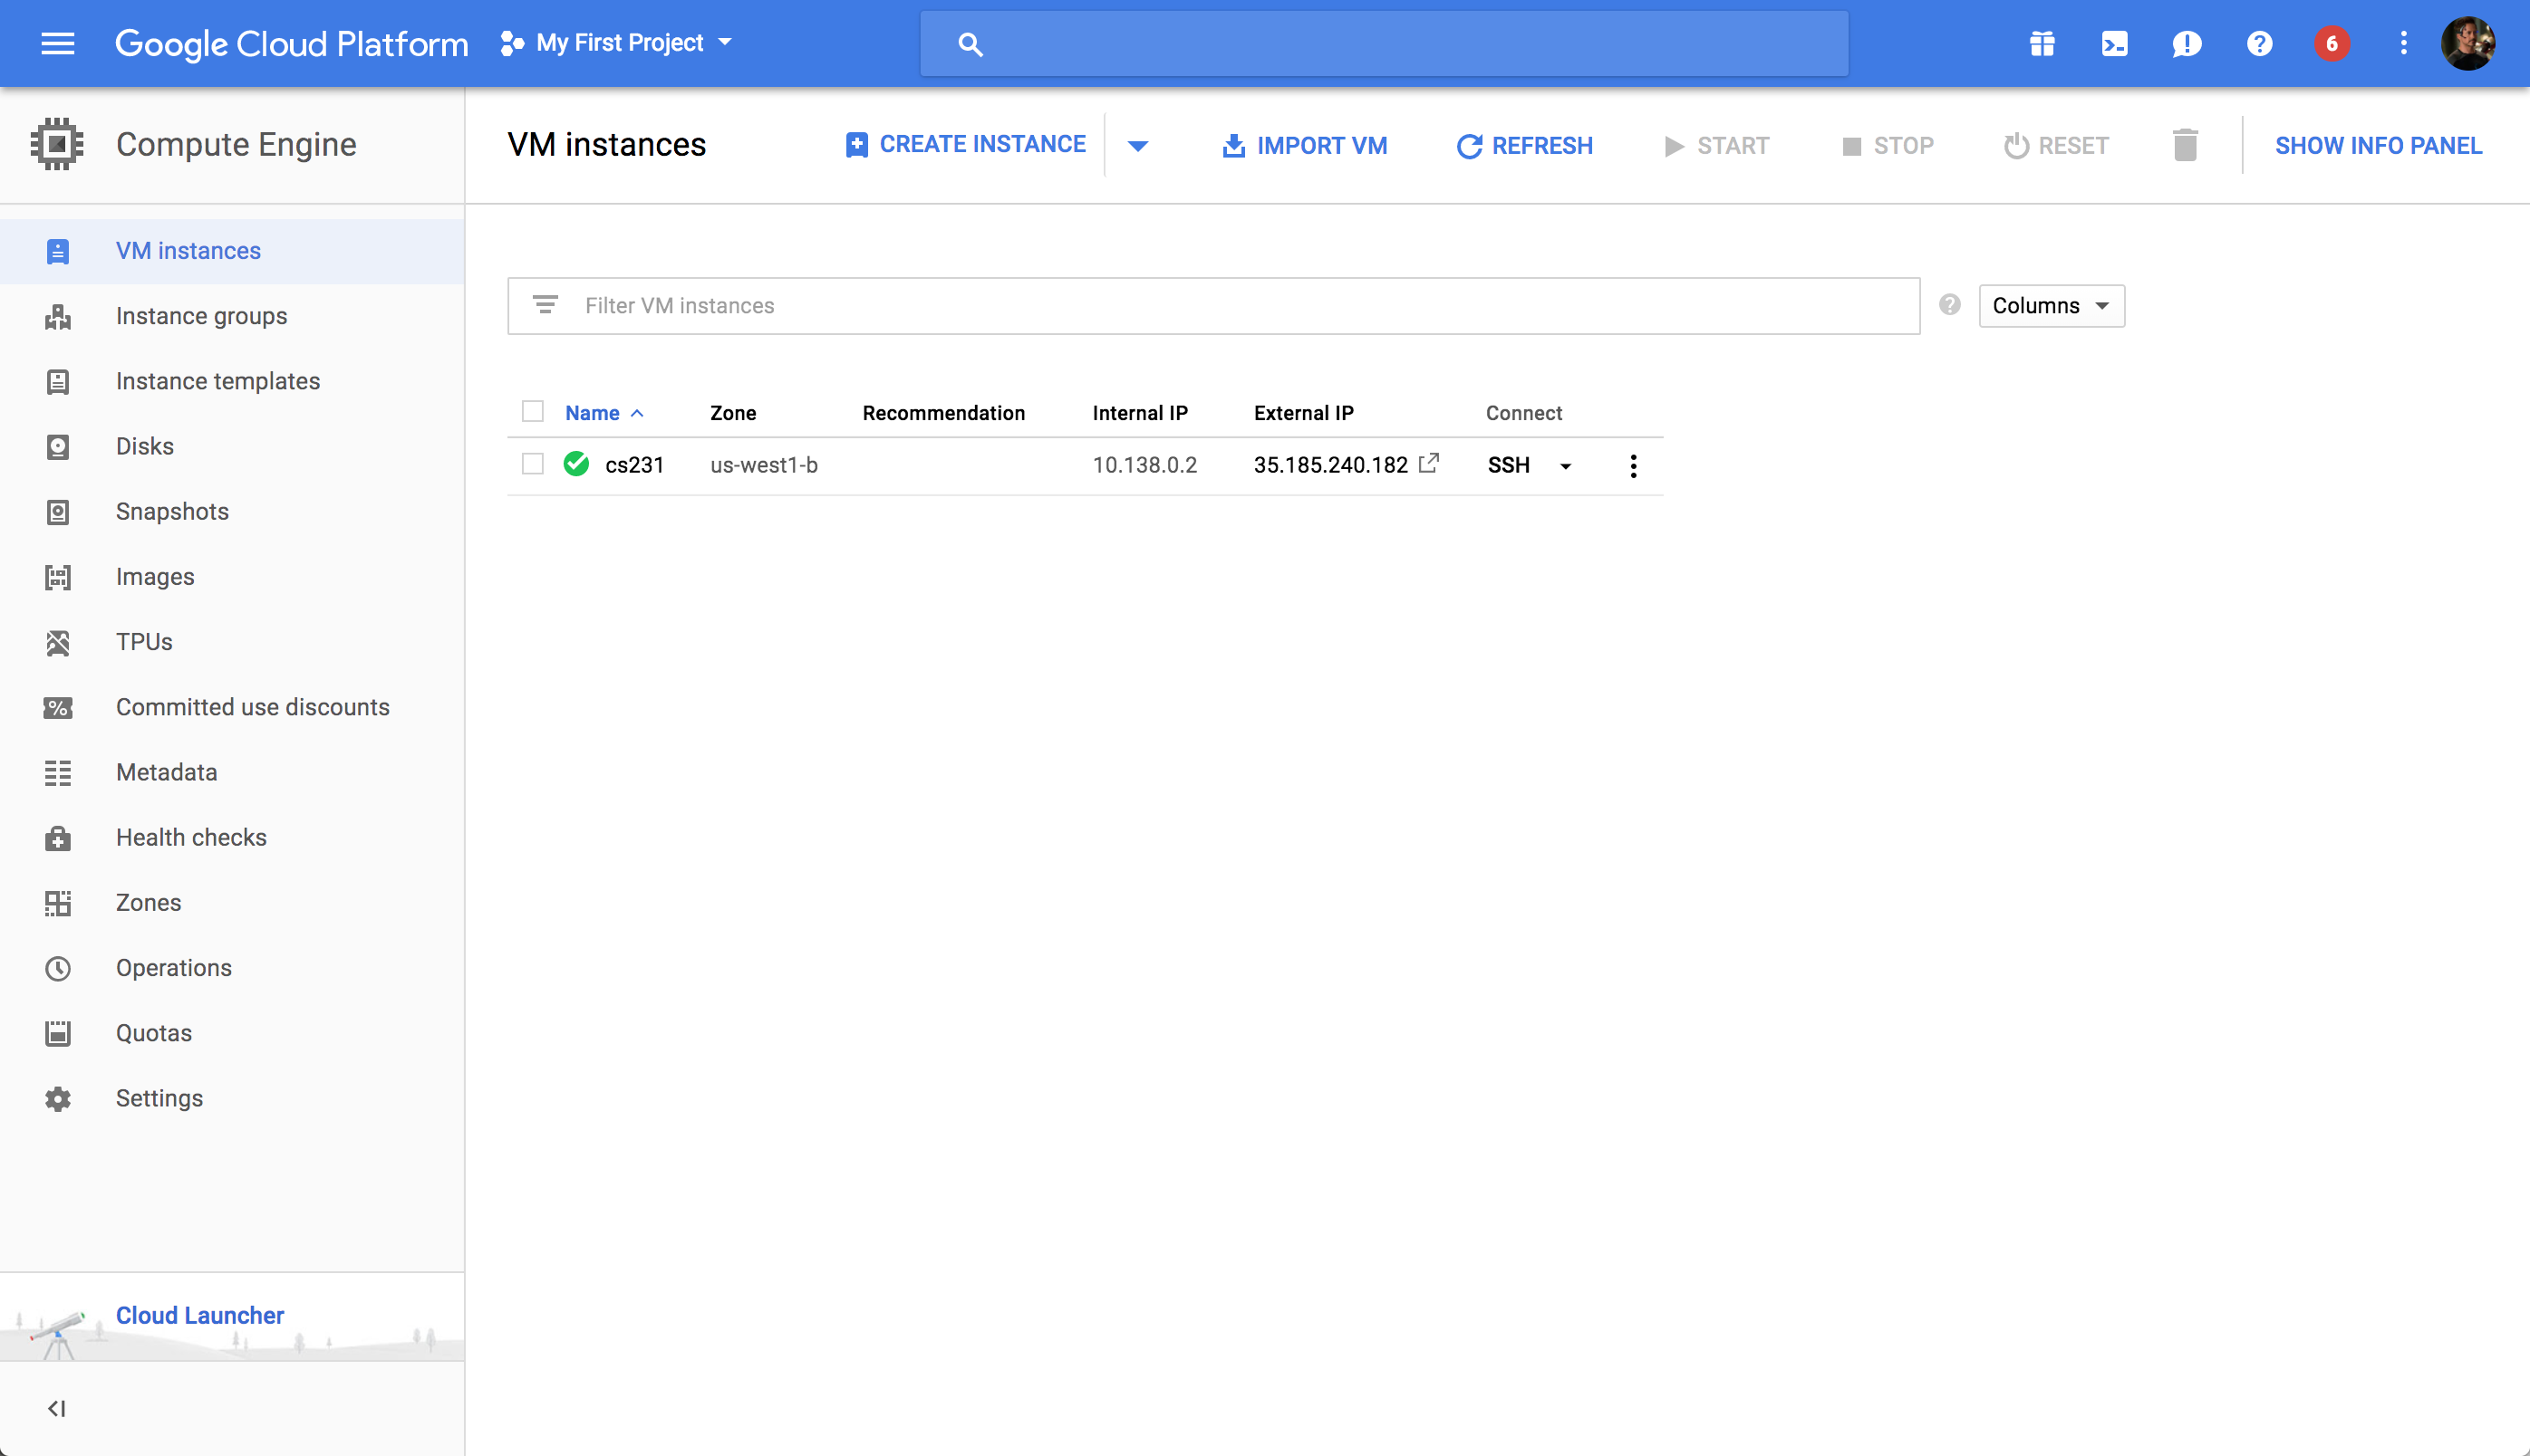Expand the SSH connection options arrow
Viewport: 2530px width, 1456px height.
[x=1565, y=466]
